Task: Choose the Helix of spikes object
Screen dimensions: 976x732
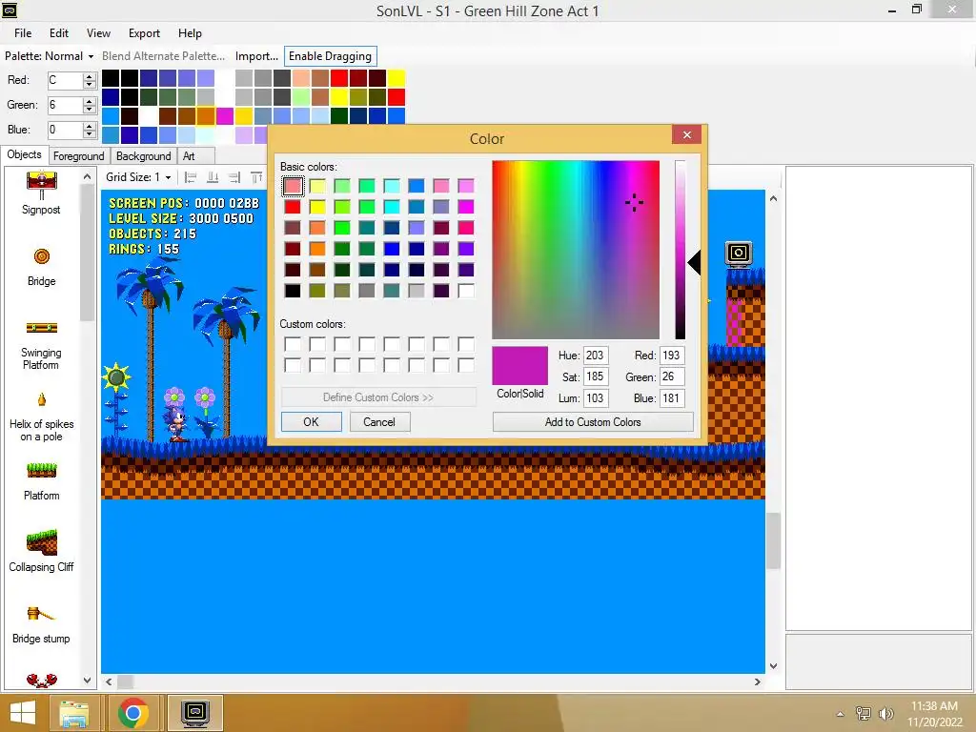Action: point(42,399)
